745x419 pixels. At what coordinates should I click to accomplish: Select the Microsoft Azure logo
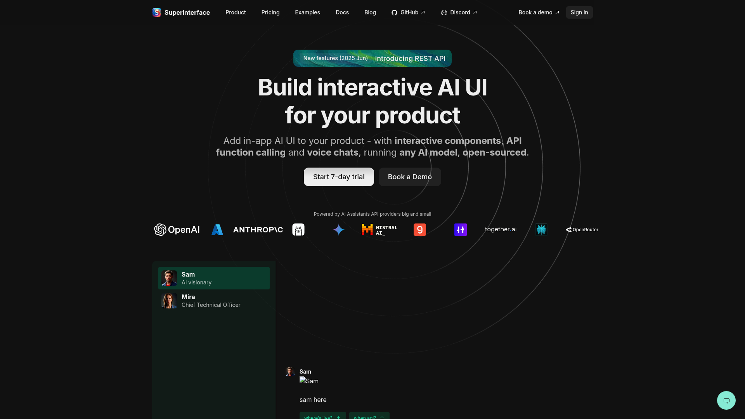pyautogui.click(x=217, y=229)
